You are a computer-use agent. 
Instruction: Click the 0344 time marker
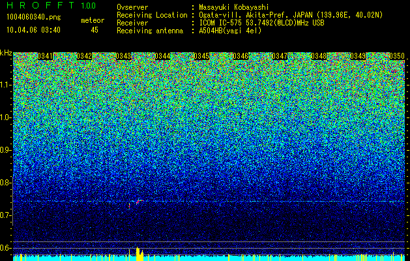(x=163, y=56)
